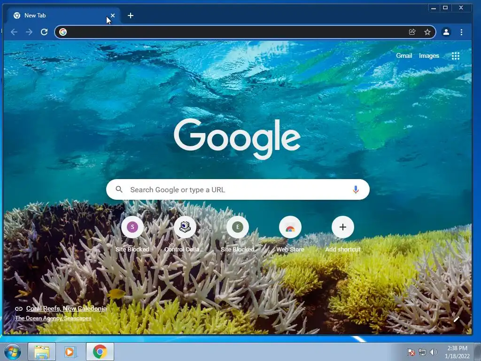Viewport: 481px width, 361px height.
Task: Open Google Images link
Action: pos(429,55)
